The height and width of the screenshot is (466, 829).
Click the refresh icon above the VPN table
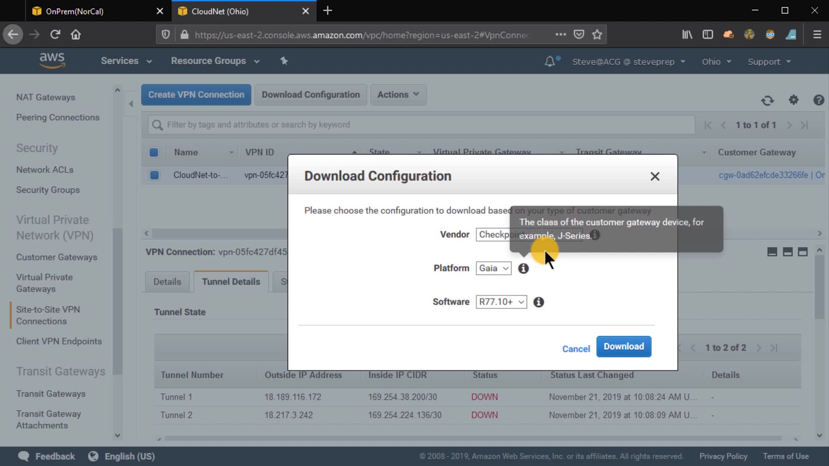[767, 101]
